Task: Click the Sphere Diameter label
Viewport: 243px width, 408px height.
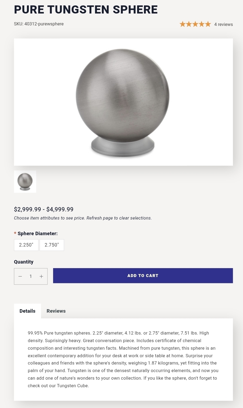Action: (x=37, y=234)
